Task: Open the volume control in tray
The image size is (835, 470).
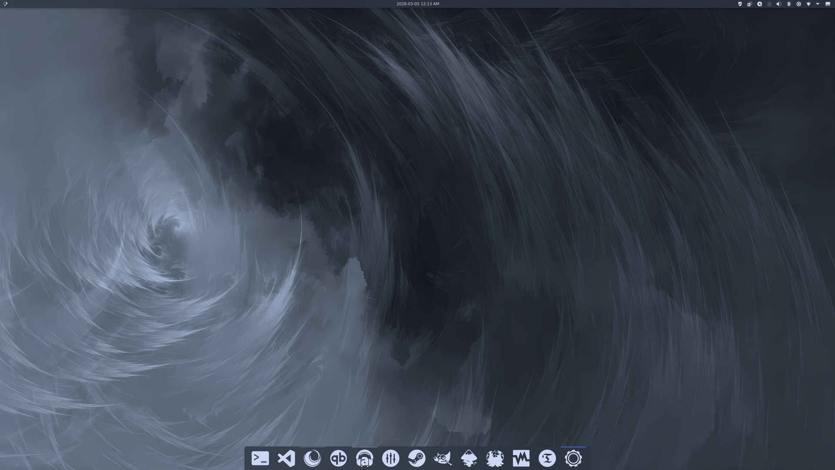Action: [779, 4]
